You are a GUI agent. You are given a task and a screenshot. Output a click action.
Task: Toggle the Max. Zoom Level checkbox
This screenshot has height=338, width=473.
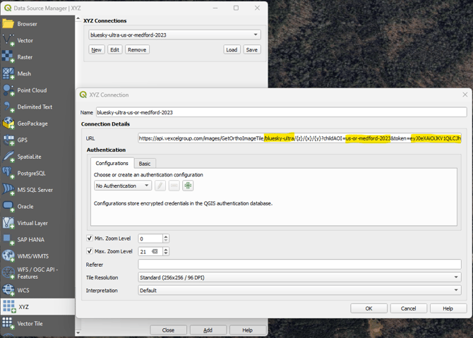pyautogui.click(x=90, y=251)
